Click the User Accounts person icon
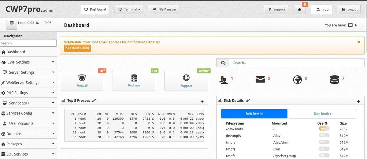 click(5, 123)
